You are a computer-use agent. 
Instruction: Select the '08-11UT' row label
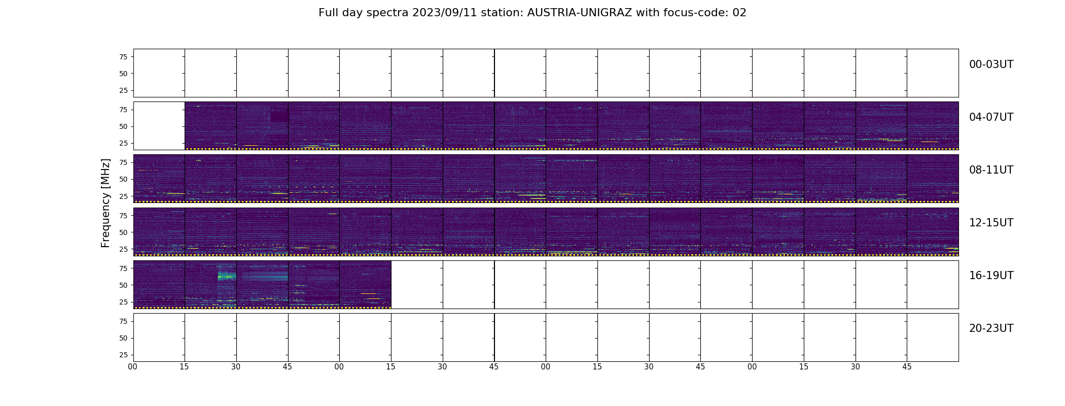tap(991, 170)
